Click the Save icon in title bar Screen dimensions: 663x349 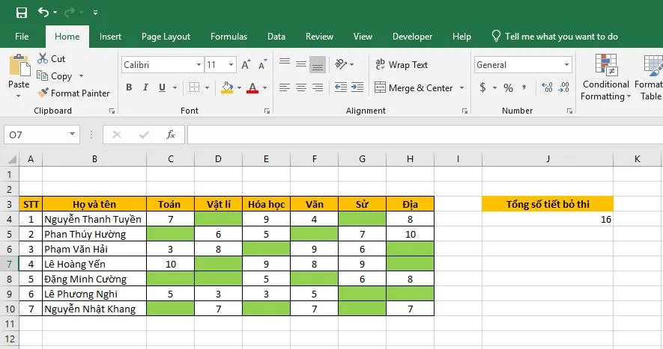(x=21, y=13)
